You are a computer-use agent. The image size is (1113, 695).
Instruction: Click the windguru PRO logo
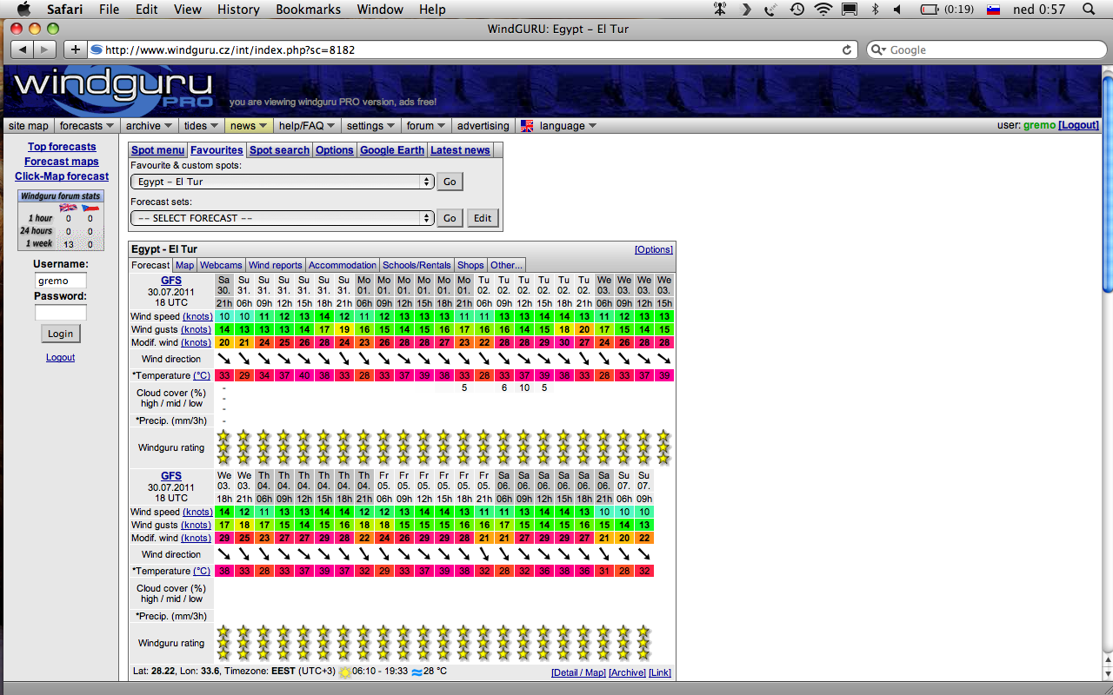coord(113,90)
